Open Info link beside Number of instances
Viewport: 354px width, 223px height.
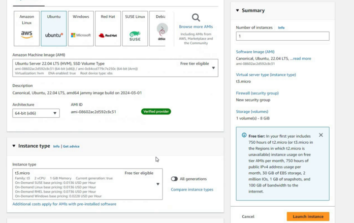click(x=281, y=27)
